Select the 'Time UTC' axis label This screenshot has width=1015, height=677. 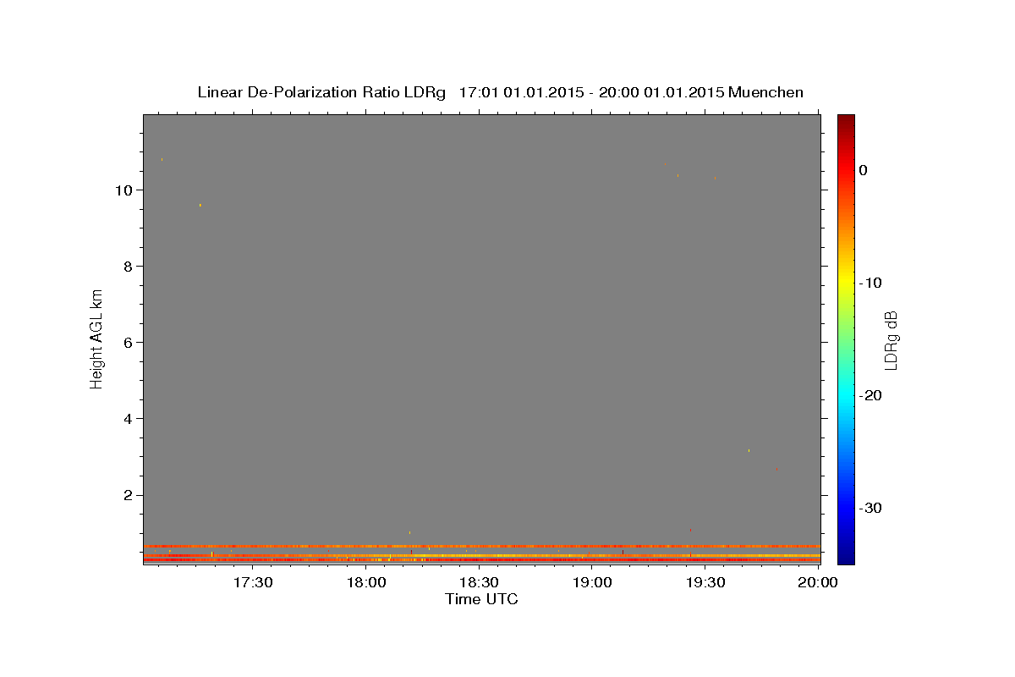481,599
